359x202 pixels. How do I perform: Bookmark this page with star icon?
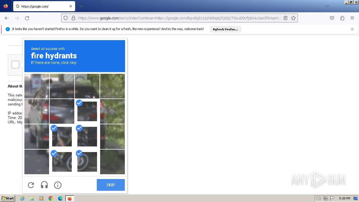pyautogui.click(x=293, y=18)
